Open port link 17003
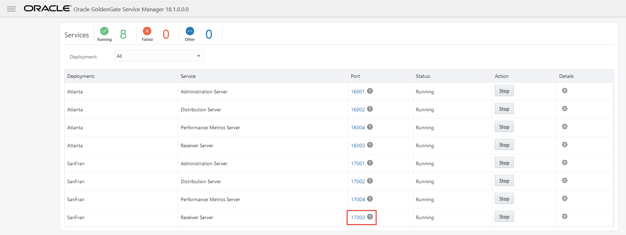The width and height of the screenshot is (626, 235). (358, 217)
